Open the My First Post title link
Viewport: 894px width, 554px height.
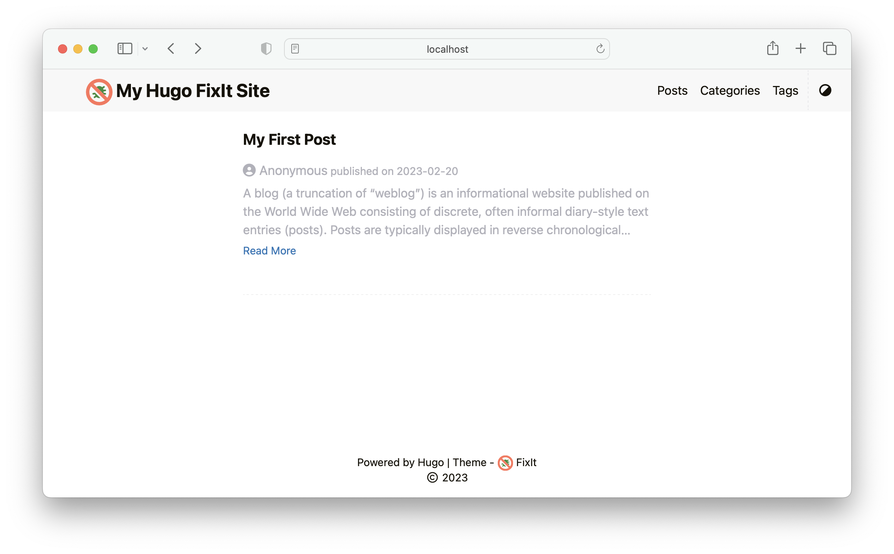(x=289, y=139)
